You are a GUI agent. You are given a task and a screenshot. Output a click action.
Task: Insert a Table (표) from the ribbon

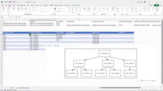pyautogui.click(x=13, y=10)
